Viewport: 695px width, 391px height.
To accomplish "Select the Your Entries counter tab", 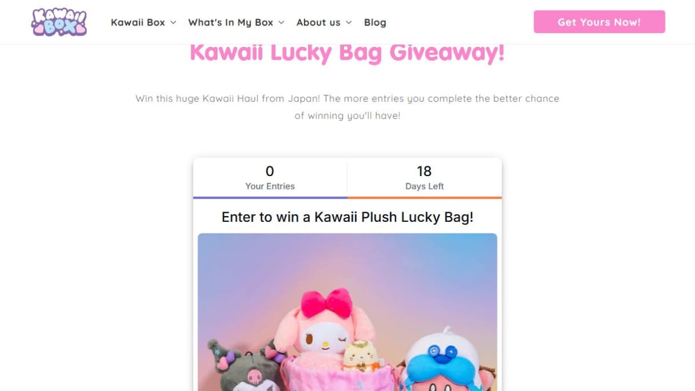I will click(x=270, y=177).
